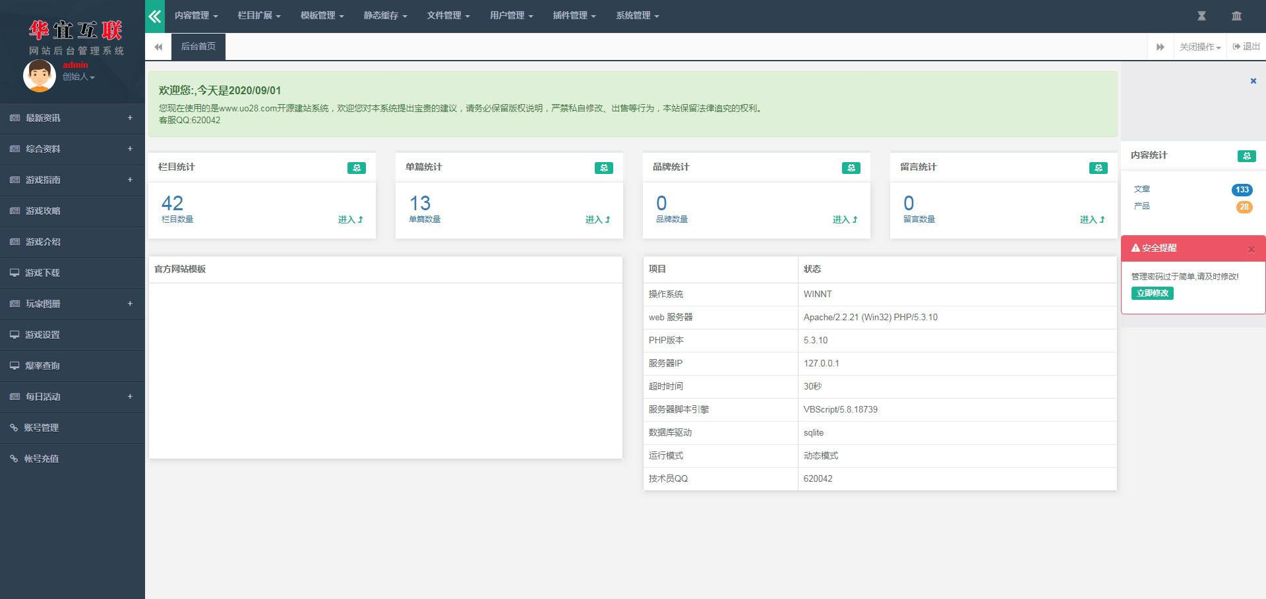Image resolution: width=1266 pixels, height=599 pixels.
Task: Open the 静态缓存 dropdown menu
Action: 385,16
